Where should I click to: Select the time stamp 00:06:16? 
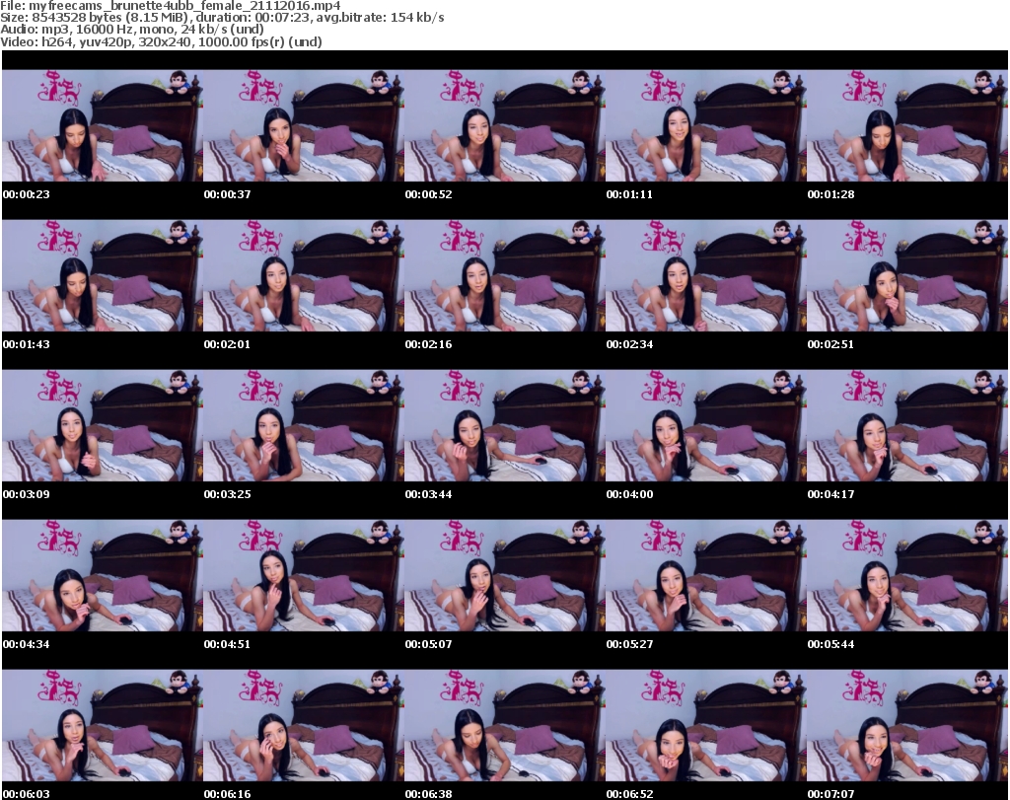[x=228, y=794]
